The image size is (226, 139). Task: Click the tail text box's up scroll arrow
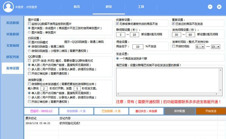(x=220, y=70)
